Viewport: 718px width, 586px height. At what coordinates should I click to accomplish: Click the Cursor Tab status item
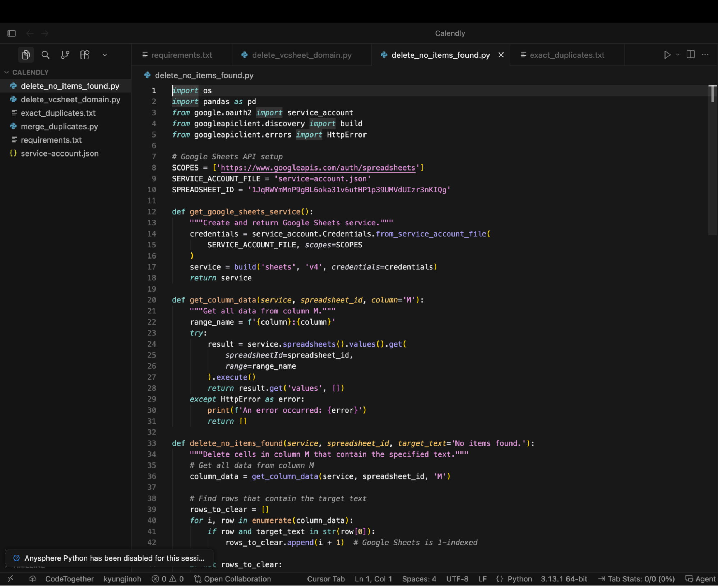326,579
